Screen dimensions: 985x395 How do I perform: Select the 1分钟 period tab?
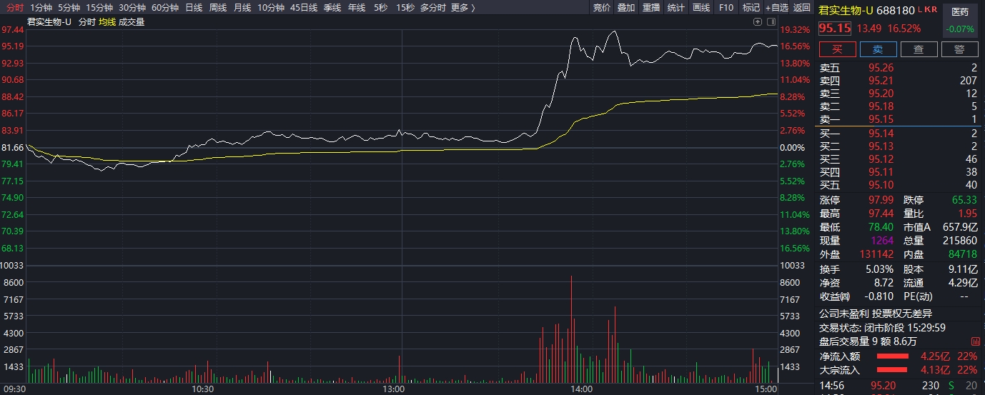click(x=41, y=8)
